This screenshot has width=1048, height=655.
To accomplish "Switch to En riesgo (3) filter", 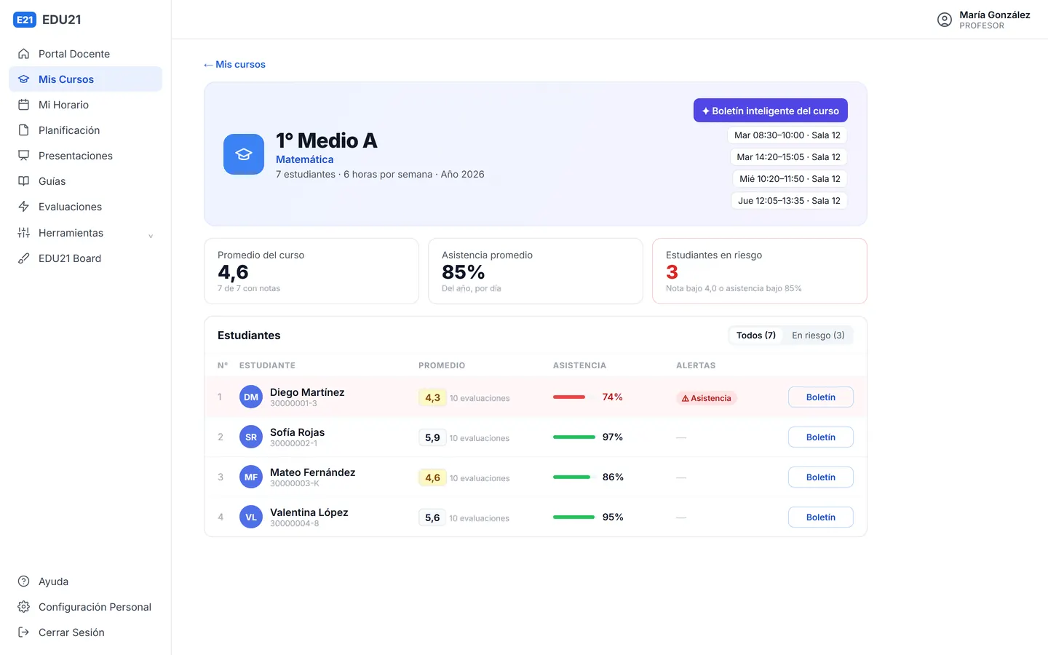I will pyautogui.click(x=818, y=336).
